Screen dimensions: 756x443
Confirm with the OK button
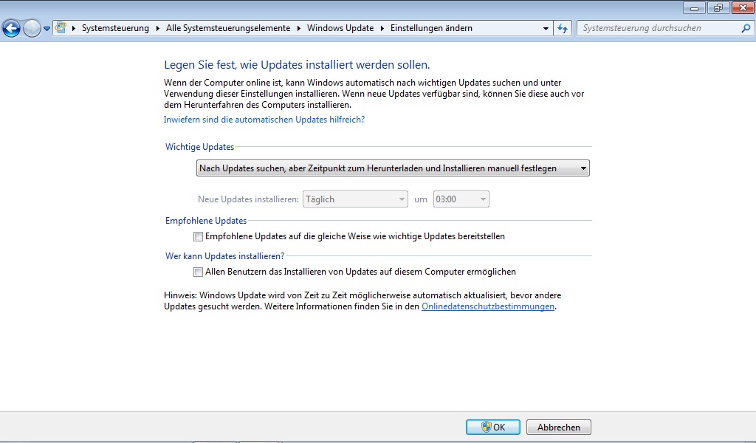click(x=492, y=427)
